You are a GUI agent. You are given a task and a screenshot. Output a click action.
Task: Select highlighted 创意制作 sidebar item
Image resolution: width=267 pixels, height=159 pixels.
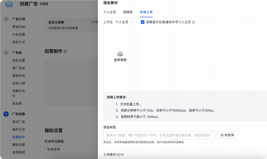coord(19,137)
